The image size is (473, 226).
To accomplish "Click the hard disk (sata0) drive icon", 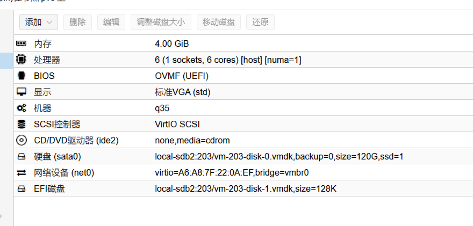I will pos(21,156).
